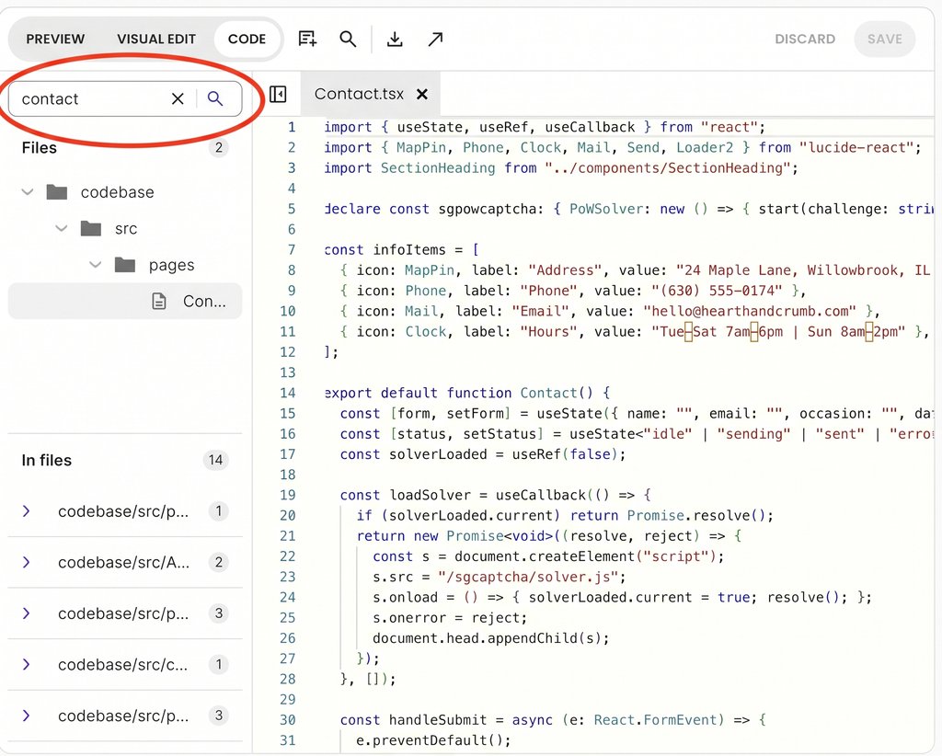
Task: Clear the search field with X icon
Action: coord(178,99)
